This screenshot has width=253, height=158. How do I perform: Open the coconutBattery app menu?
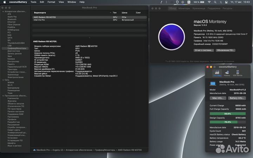point(18,2)
